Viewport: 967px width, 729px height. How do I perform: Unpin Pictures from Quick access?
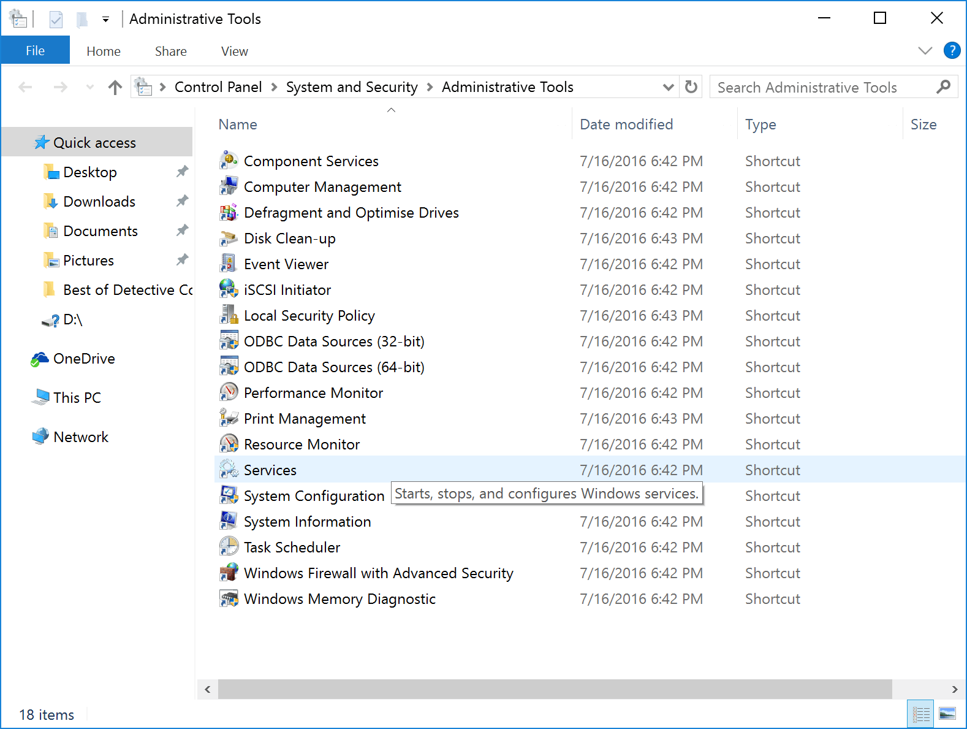pyautogui.click(x=182, y=260)
